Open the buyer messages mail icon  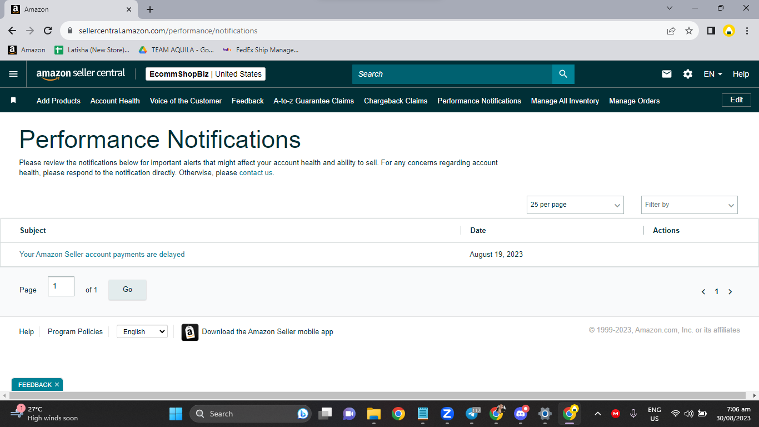(667, 74)
